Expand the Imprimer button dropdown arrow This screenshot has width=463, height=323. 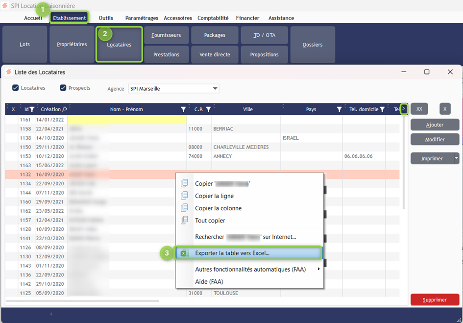coord(456,158)
